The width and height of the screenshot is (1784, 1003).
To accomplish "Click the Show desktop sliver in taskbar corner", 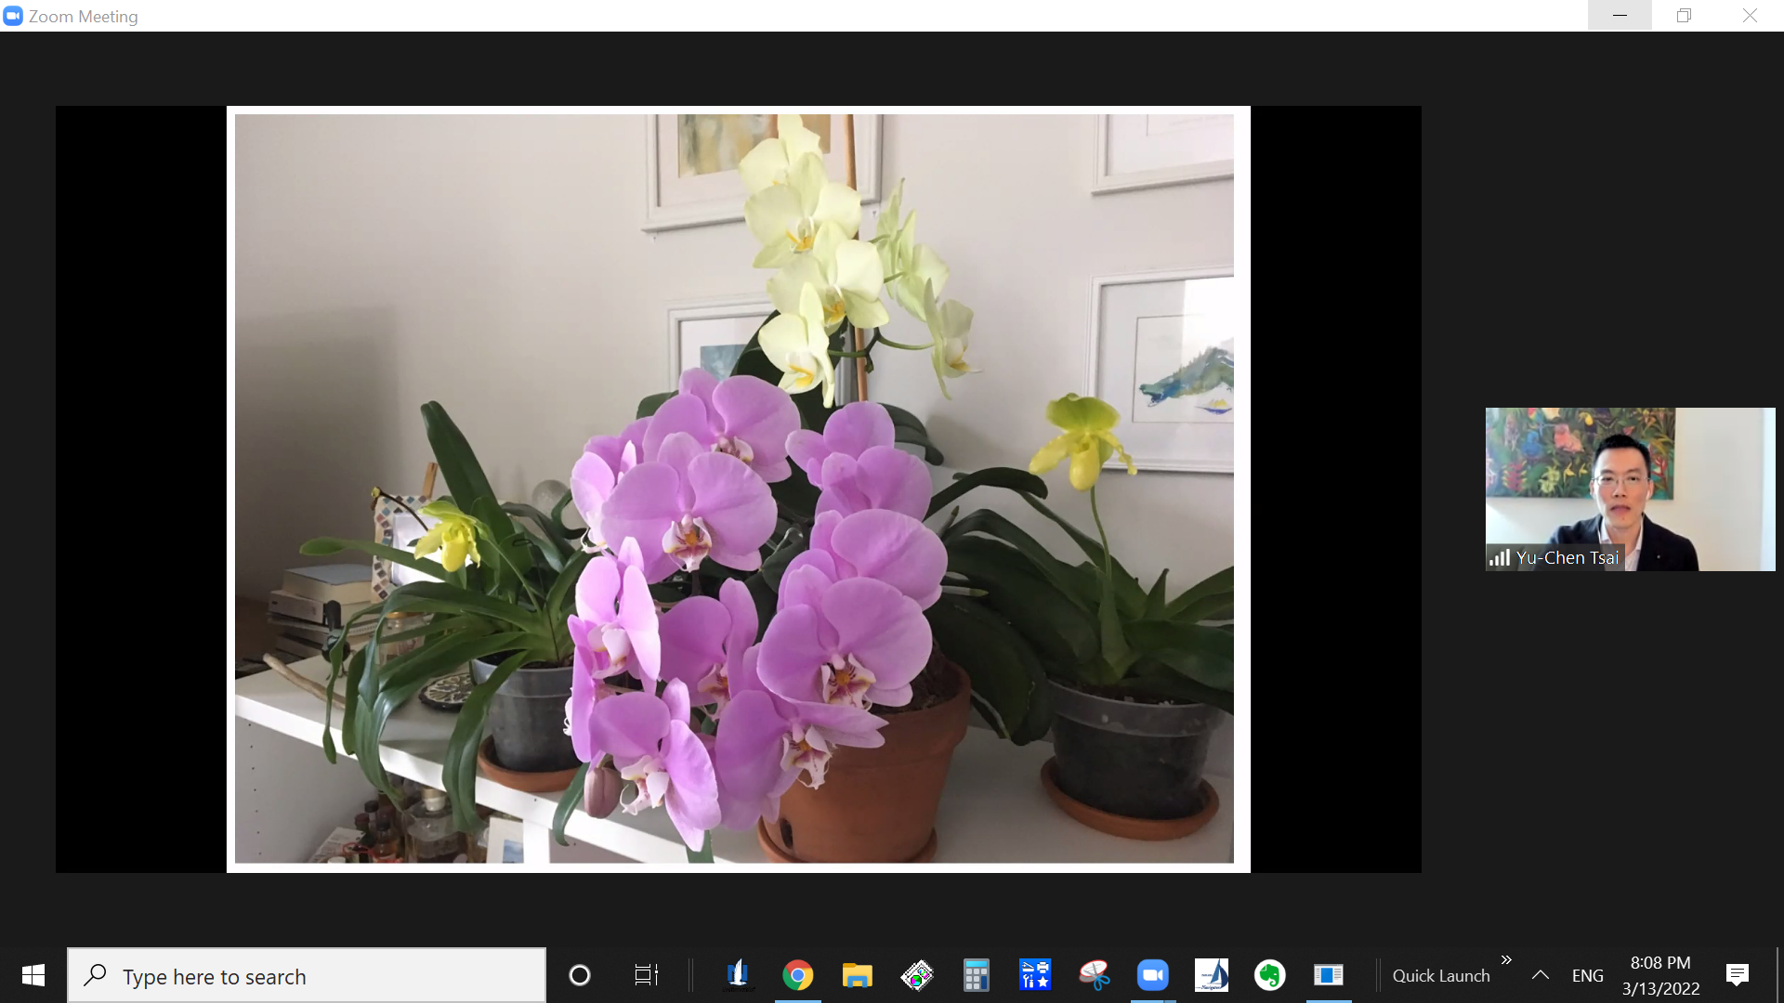I will [x=1779, y=975].
